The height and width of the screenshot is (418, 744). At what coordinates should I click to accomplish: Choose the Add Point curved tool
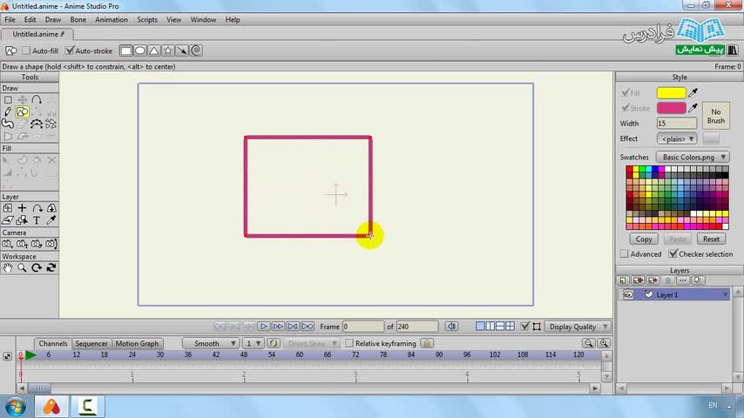[37, 99]
